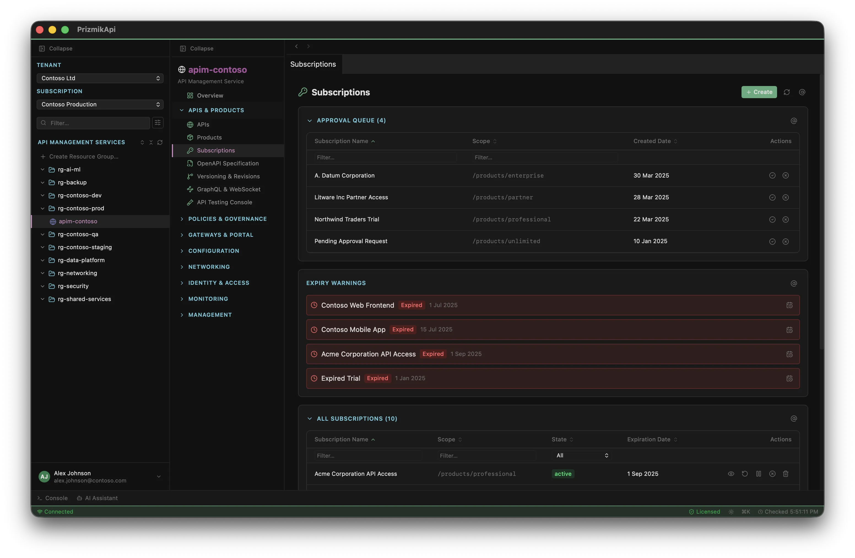Regenerate key for Acme Corporation subscription

click(x=744, y=474)
